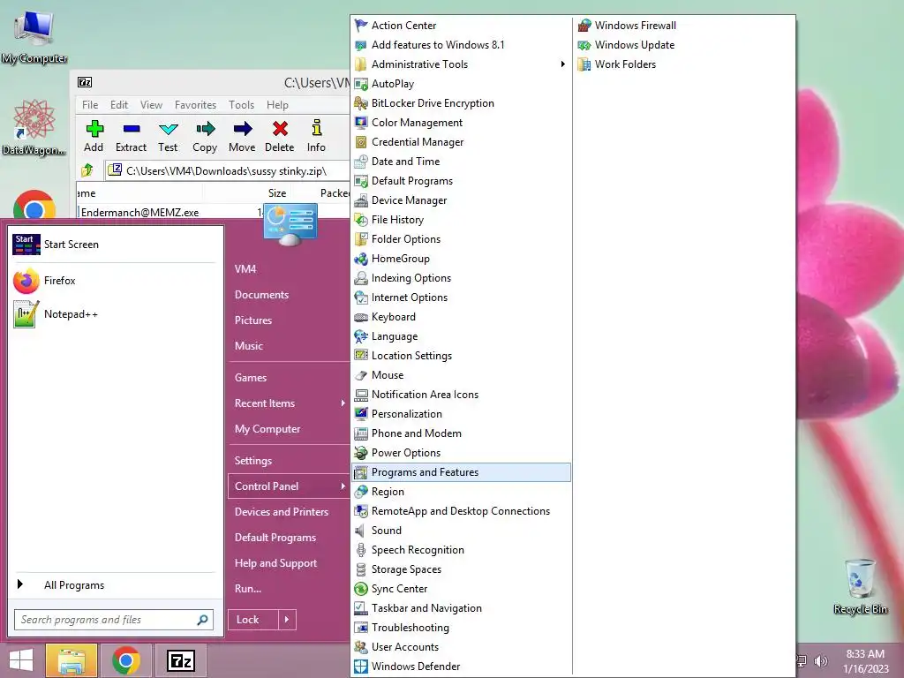The width and height of the screenshot is (904, 678).
Task: Click the clock showing 8:33 AM
Action: click(x=865, y=654)
